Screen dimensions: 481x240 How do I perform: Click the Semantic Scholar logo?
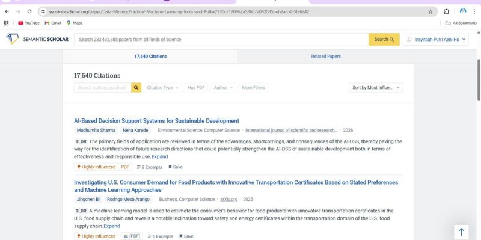pos(37,39)
